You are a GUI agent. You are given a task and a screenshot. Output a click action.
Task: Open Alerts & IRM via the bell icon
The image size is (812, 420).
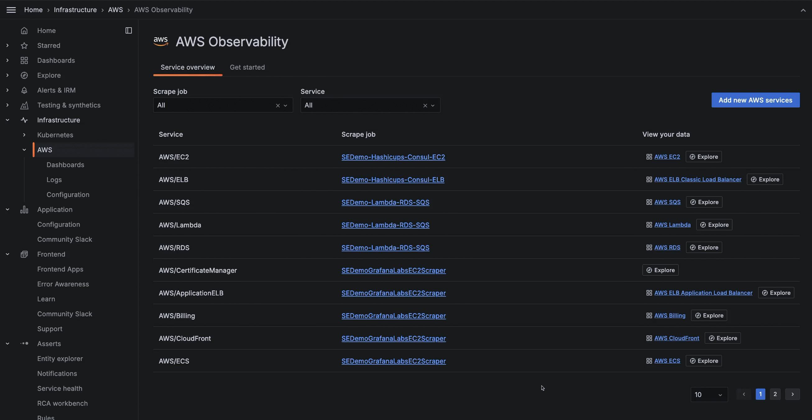tap(25, 90)
